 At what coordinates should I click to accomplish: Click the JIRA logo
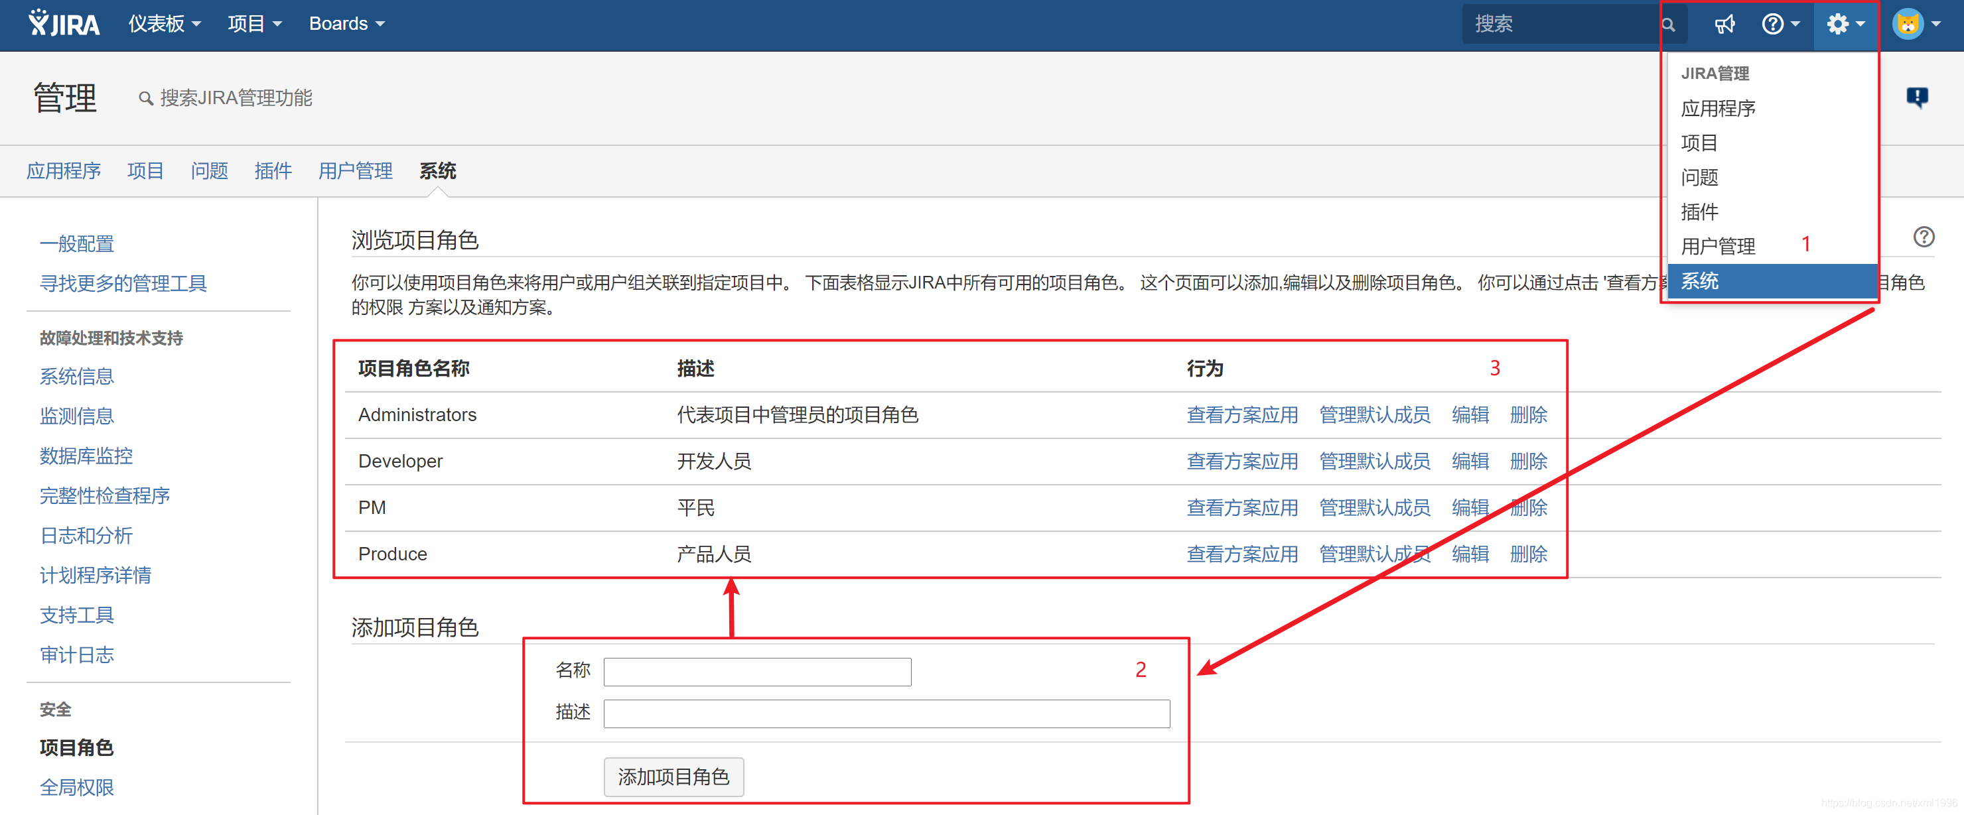(x=64, y=24)
